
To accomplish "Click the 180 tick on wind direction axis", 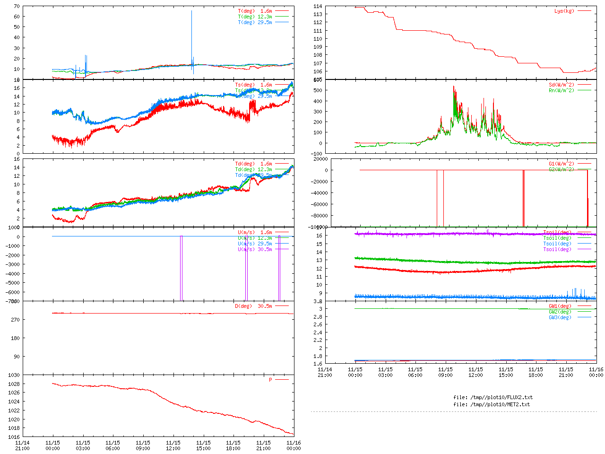I will click(x=16, y=338).
